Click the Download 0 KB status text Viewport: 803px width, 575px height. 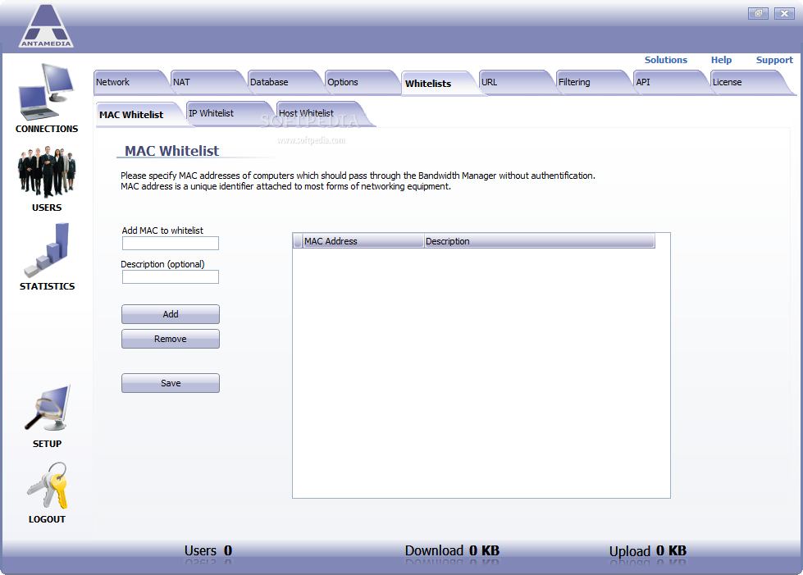point(452,550)
